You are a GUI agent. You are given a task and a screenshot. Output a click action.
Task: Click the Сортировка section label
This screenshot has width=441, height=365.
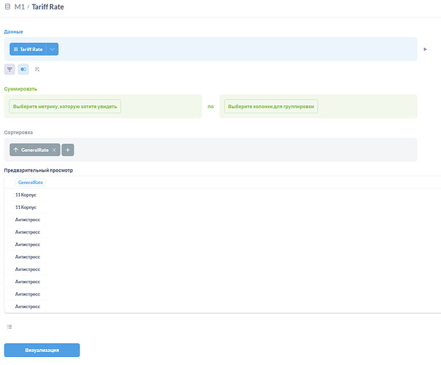[x=18, y=132]
